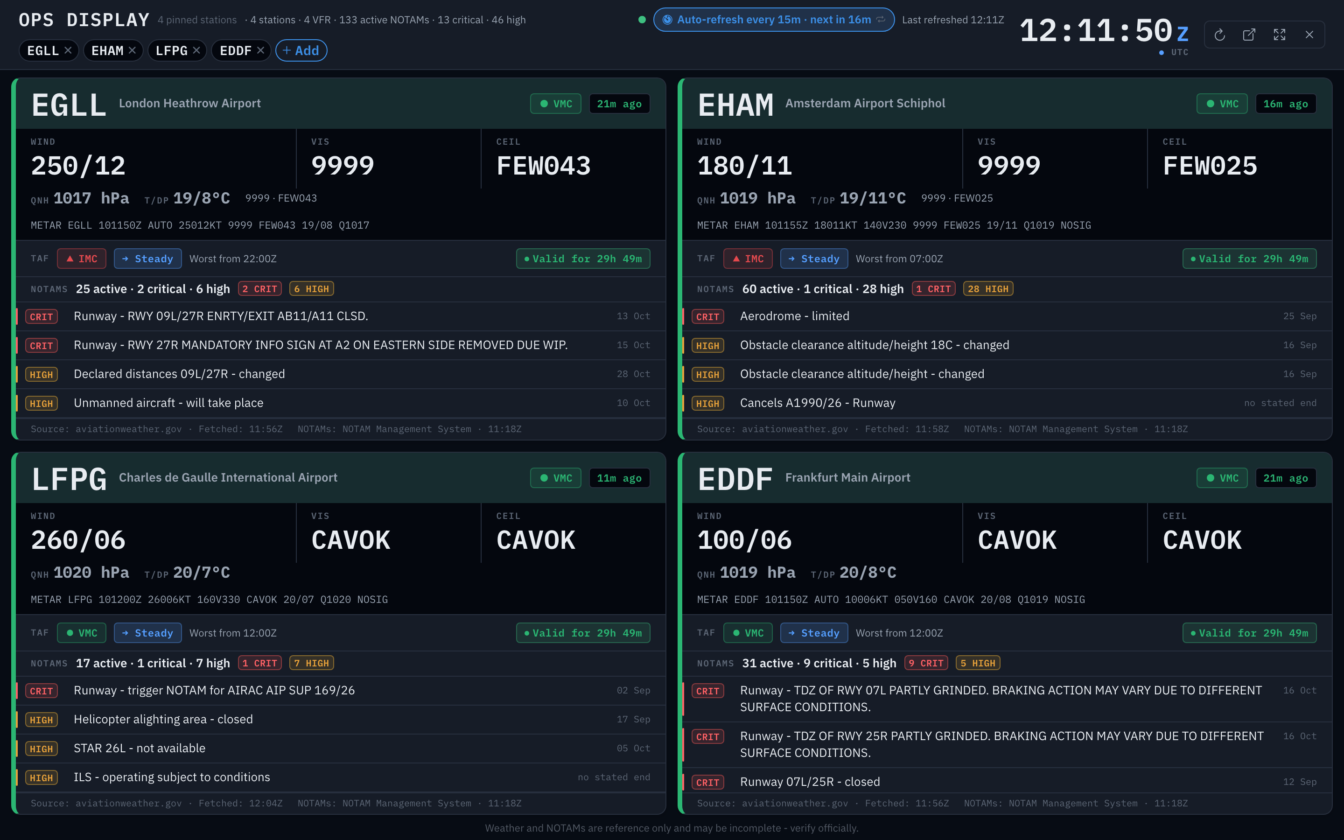Viewport: 1344px width, 840px height.
Task: Remove the EGLL pinned station chip
Action: point(68,50)
